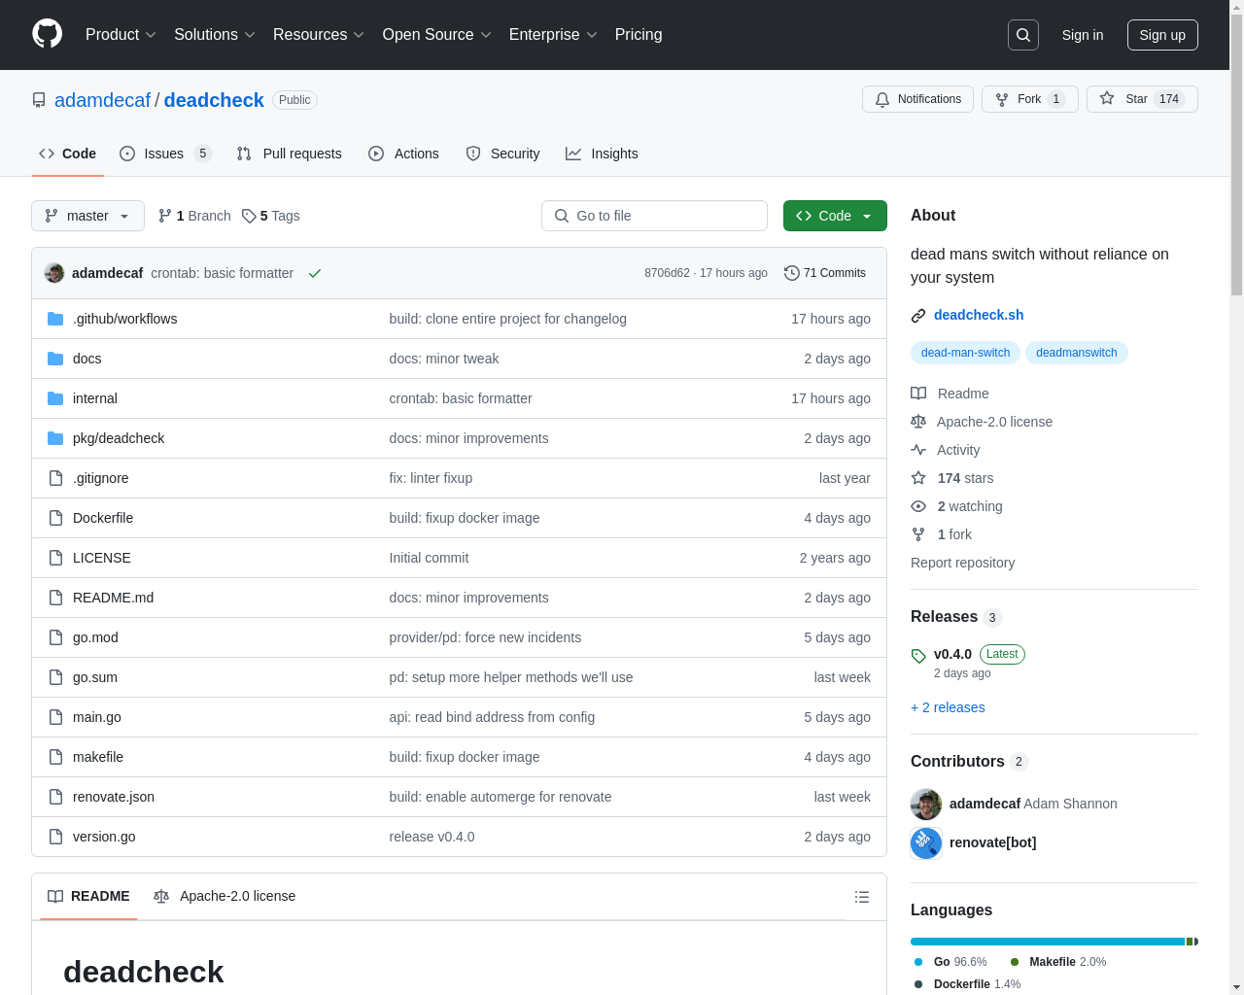View the 174 stars list
Viewport: 1244px width, 995px height.
[x=952, y=478]
